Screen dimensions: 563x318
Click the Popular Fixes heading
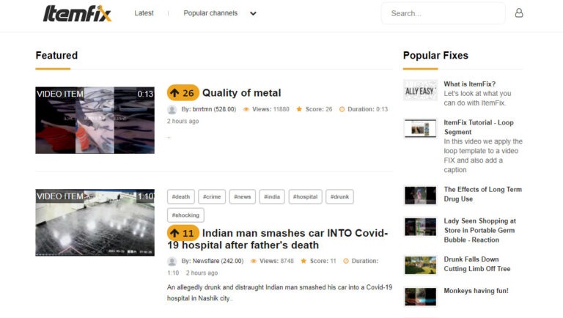(435, 55)
